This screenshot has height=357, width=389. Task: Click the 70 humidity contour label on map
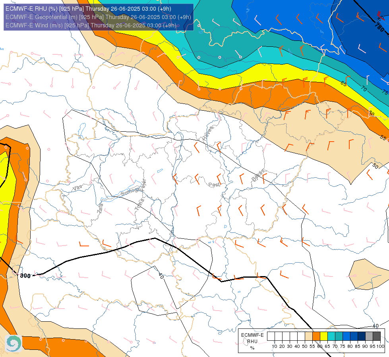364,88
